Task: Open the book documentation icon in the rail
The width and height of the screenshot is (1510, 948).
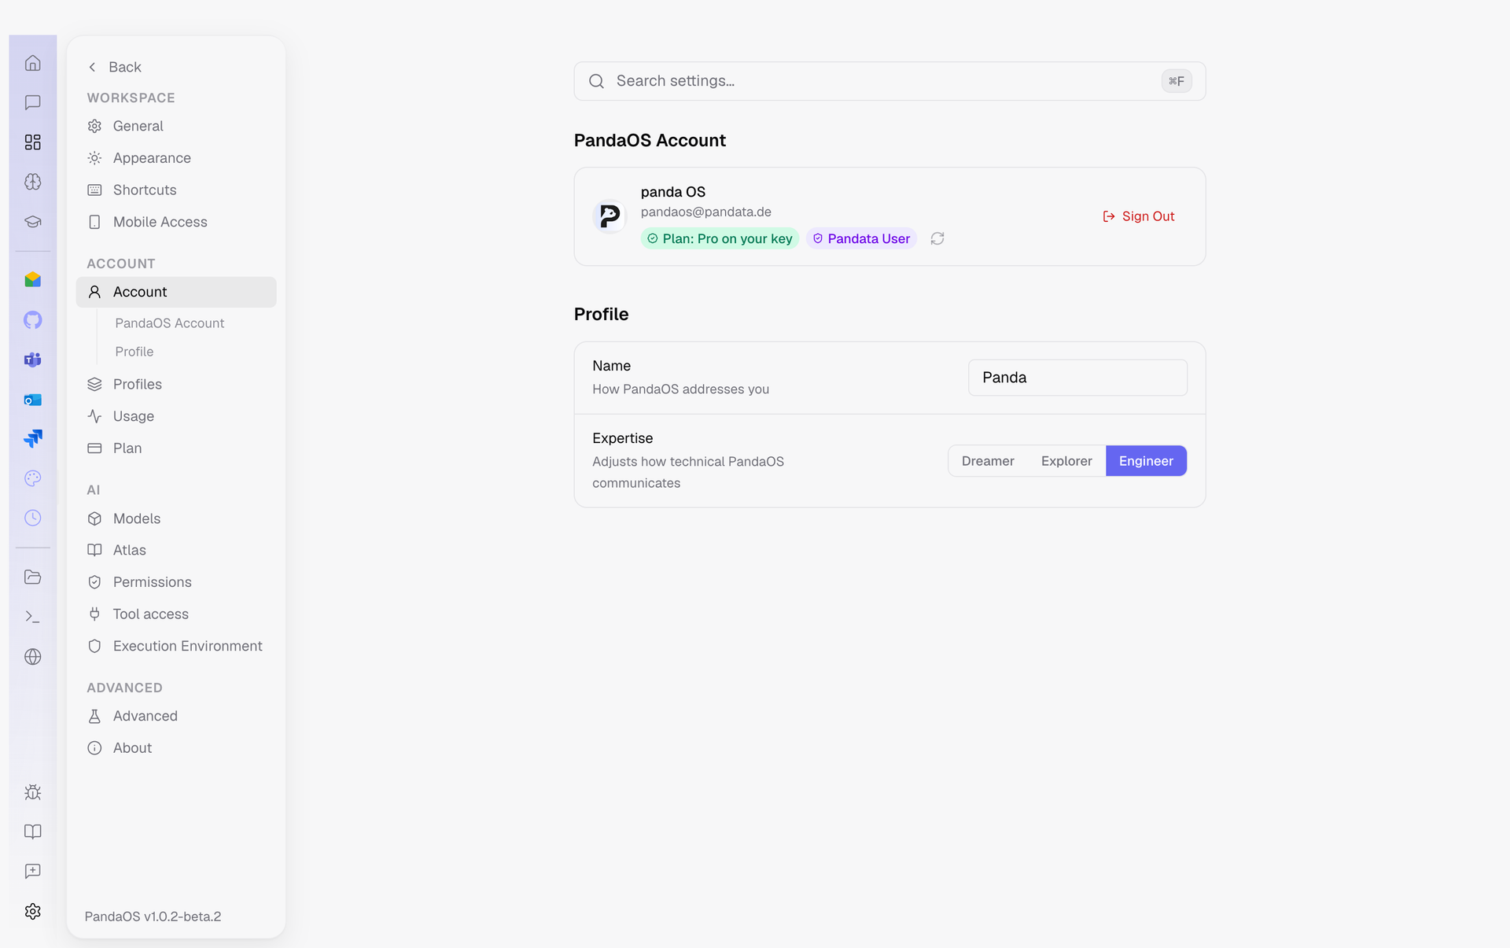Action: pyautogui.click(x=32, y=832)
